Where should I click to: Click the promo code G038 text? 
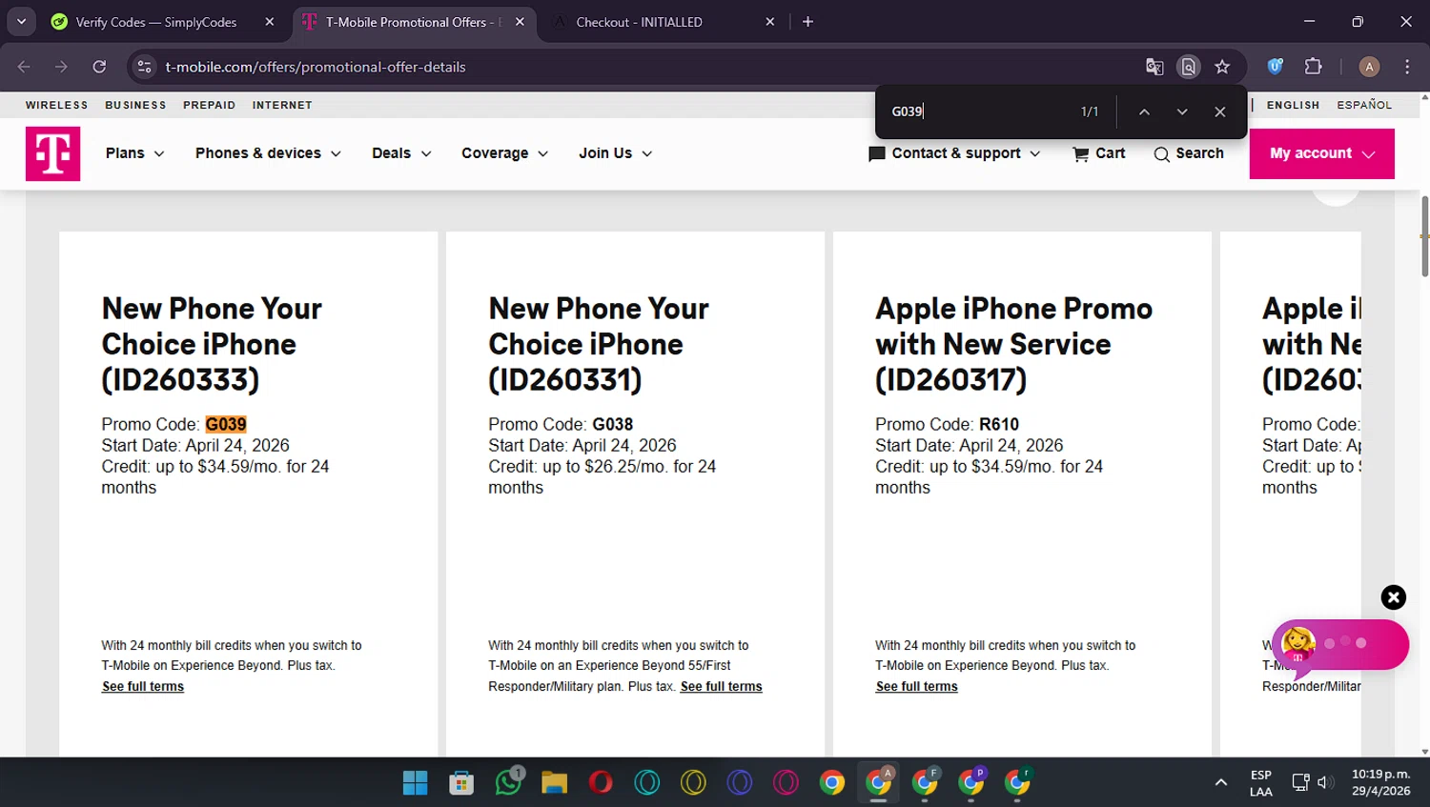point(612,424)
